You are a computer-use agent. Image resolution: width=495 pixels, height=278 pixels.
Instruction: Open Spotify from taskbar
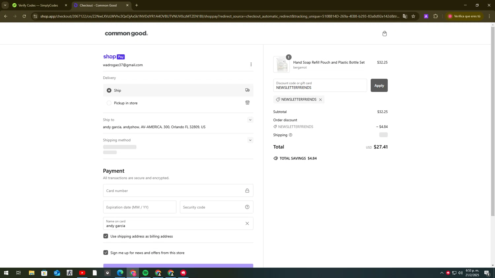pos(146,273)
